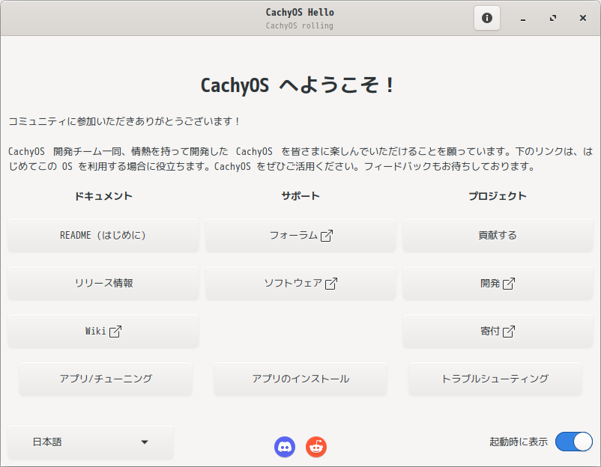Open トラブルシューティング button
Viewport: 601px width, 467px height.
(x=495, y=379)
